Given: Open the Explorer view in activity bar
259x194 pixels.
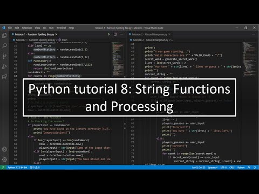Looking at the screenshot, I should pyautogui.click(x=4, y=36).
